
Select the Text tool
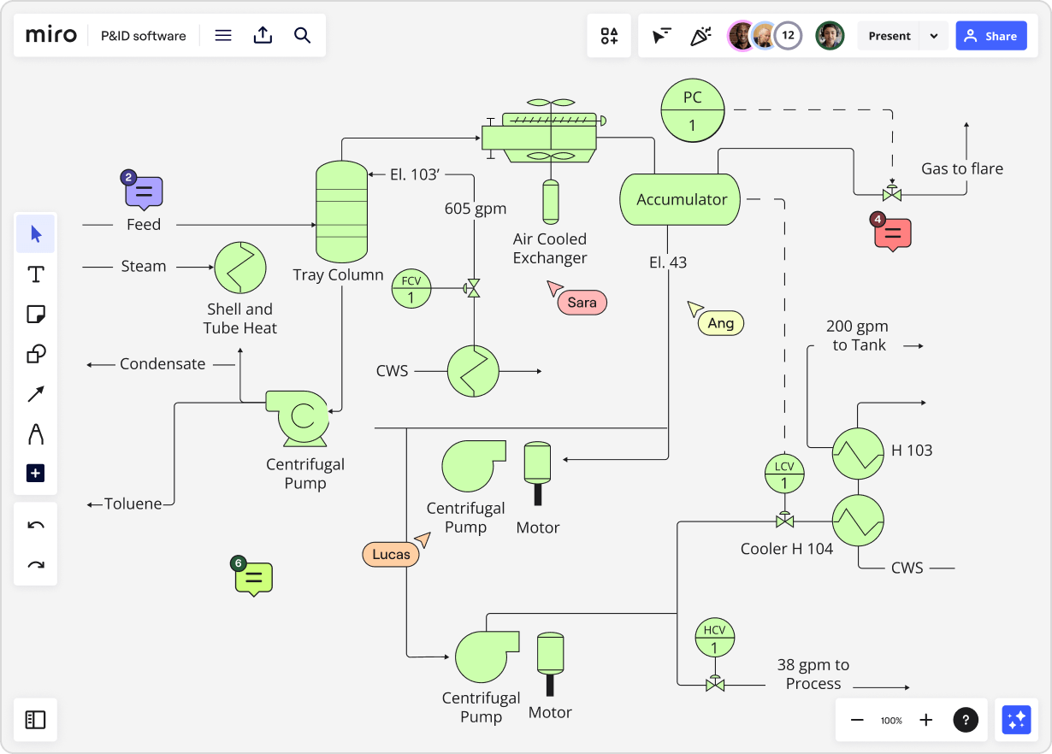coord(35,274)
